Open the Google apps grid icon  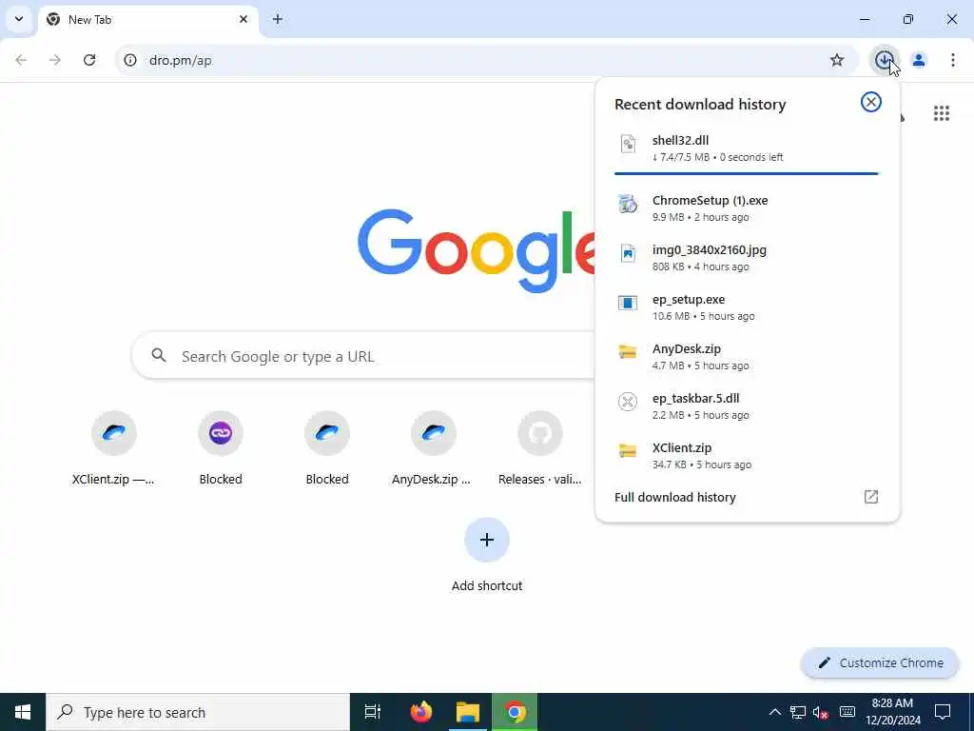(941, 113)
